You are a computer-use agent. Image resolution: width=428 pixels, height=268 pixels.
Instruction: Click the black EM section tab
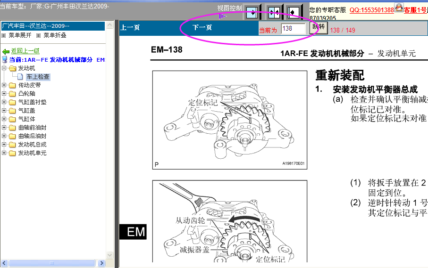tap(133, 232)
